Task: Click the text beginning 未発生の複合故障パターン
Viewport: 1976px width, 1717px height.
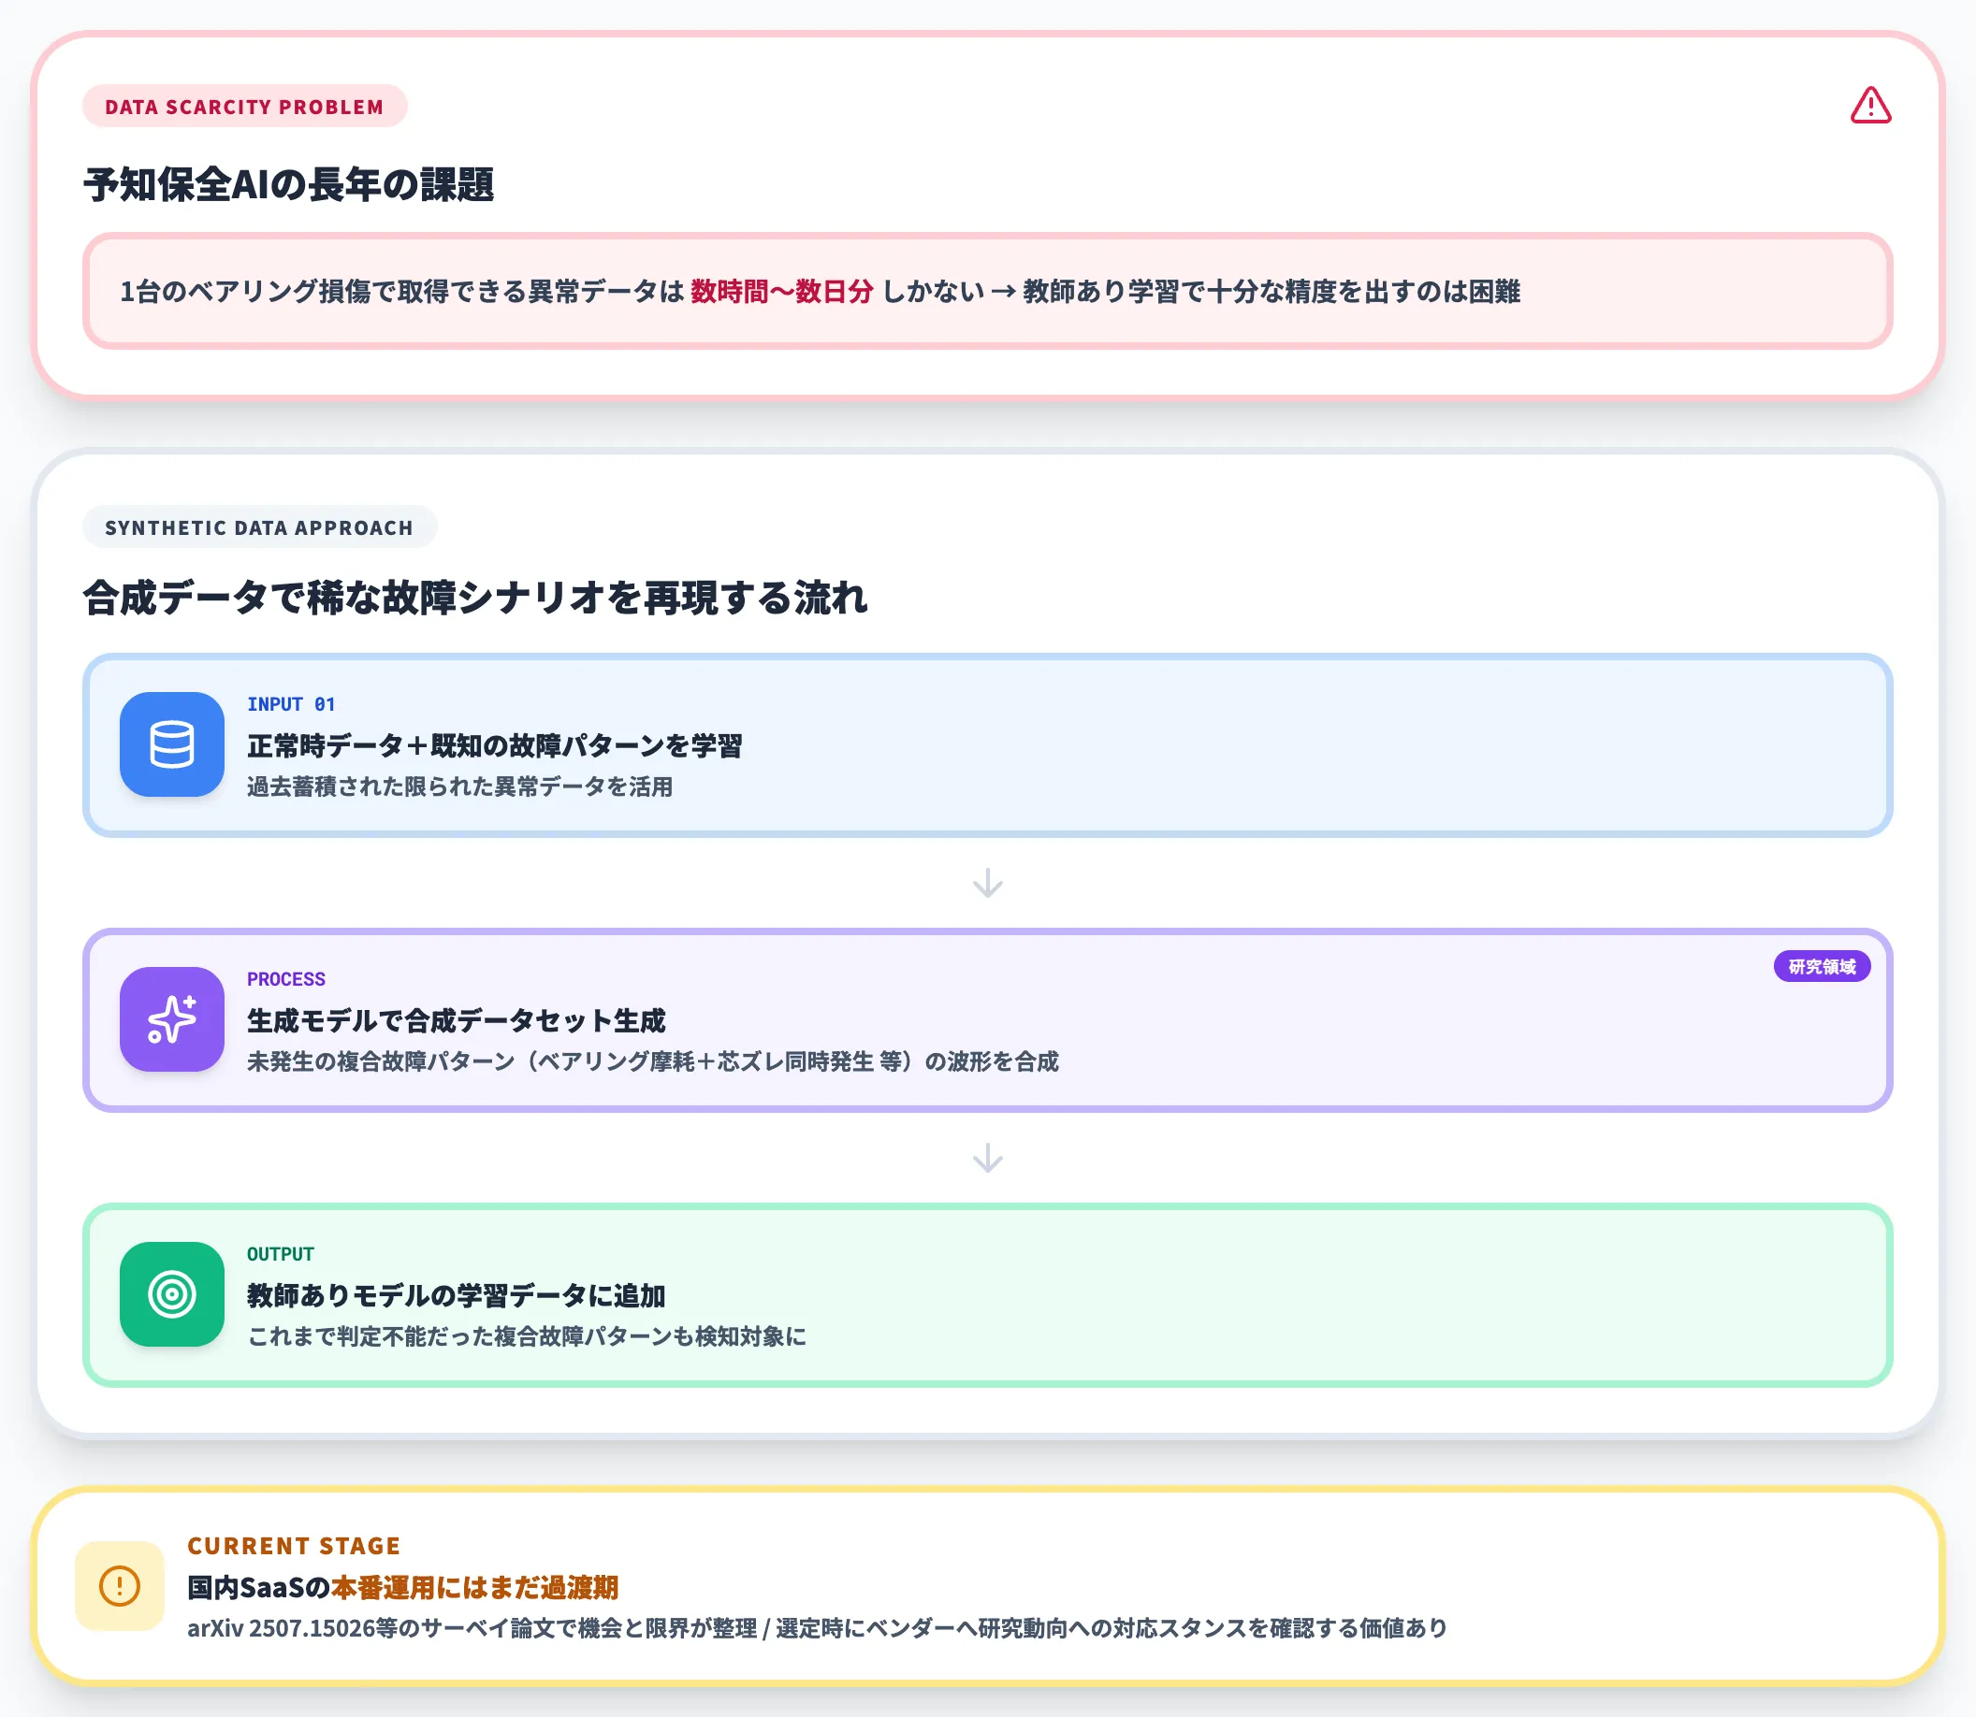Action: point(652,1061)
